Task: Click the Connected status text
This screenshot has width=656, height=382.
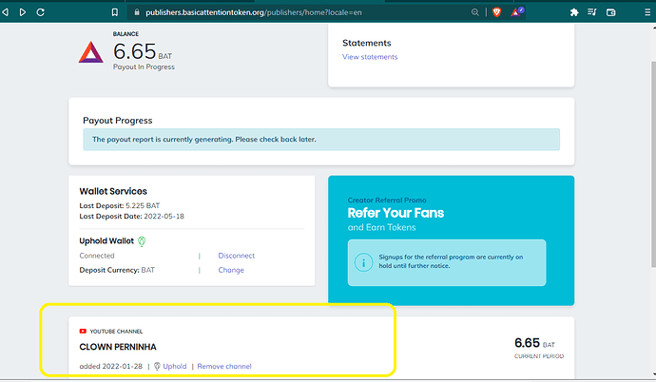Action: [x=97, y=256]
